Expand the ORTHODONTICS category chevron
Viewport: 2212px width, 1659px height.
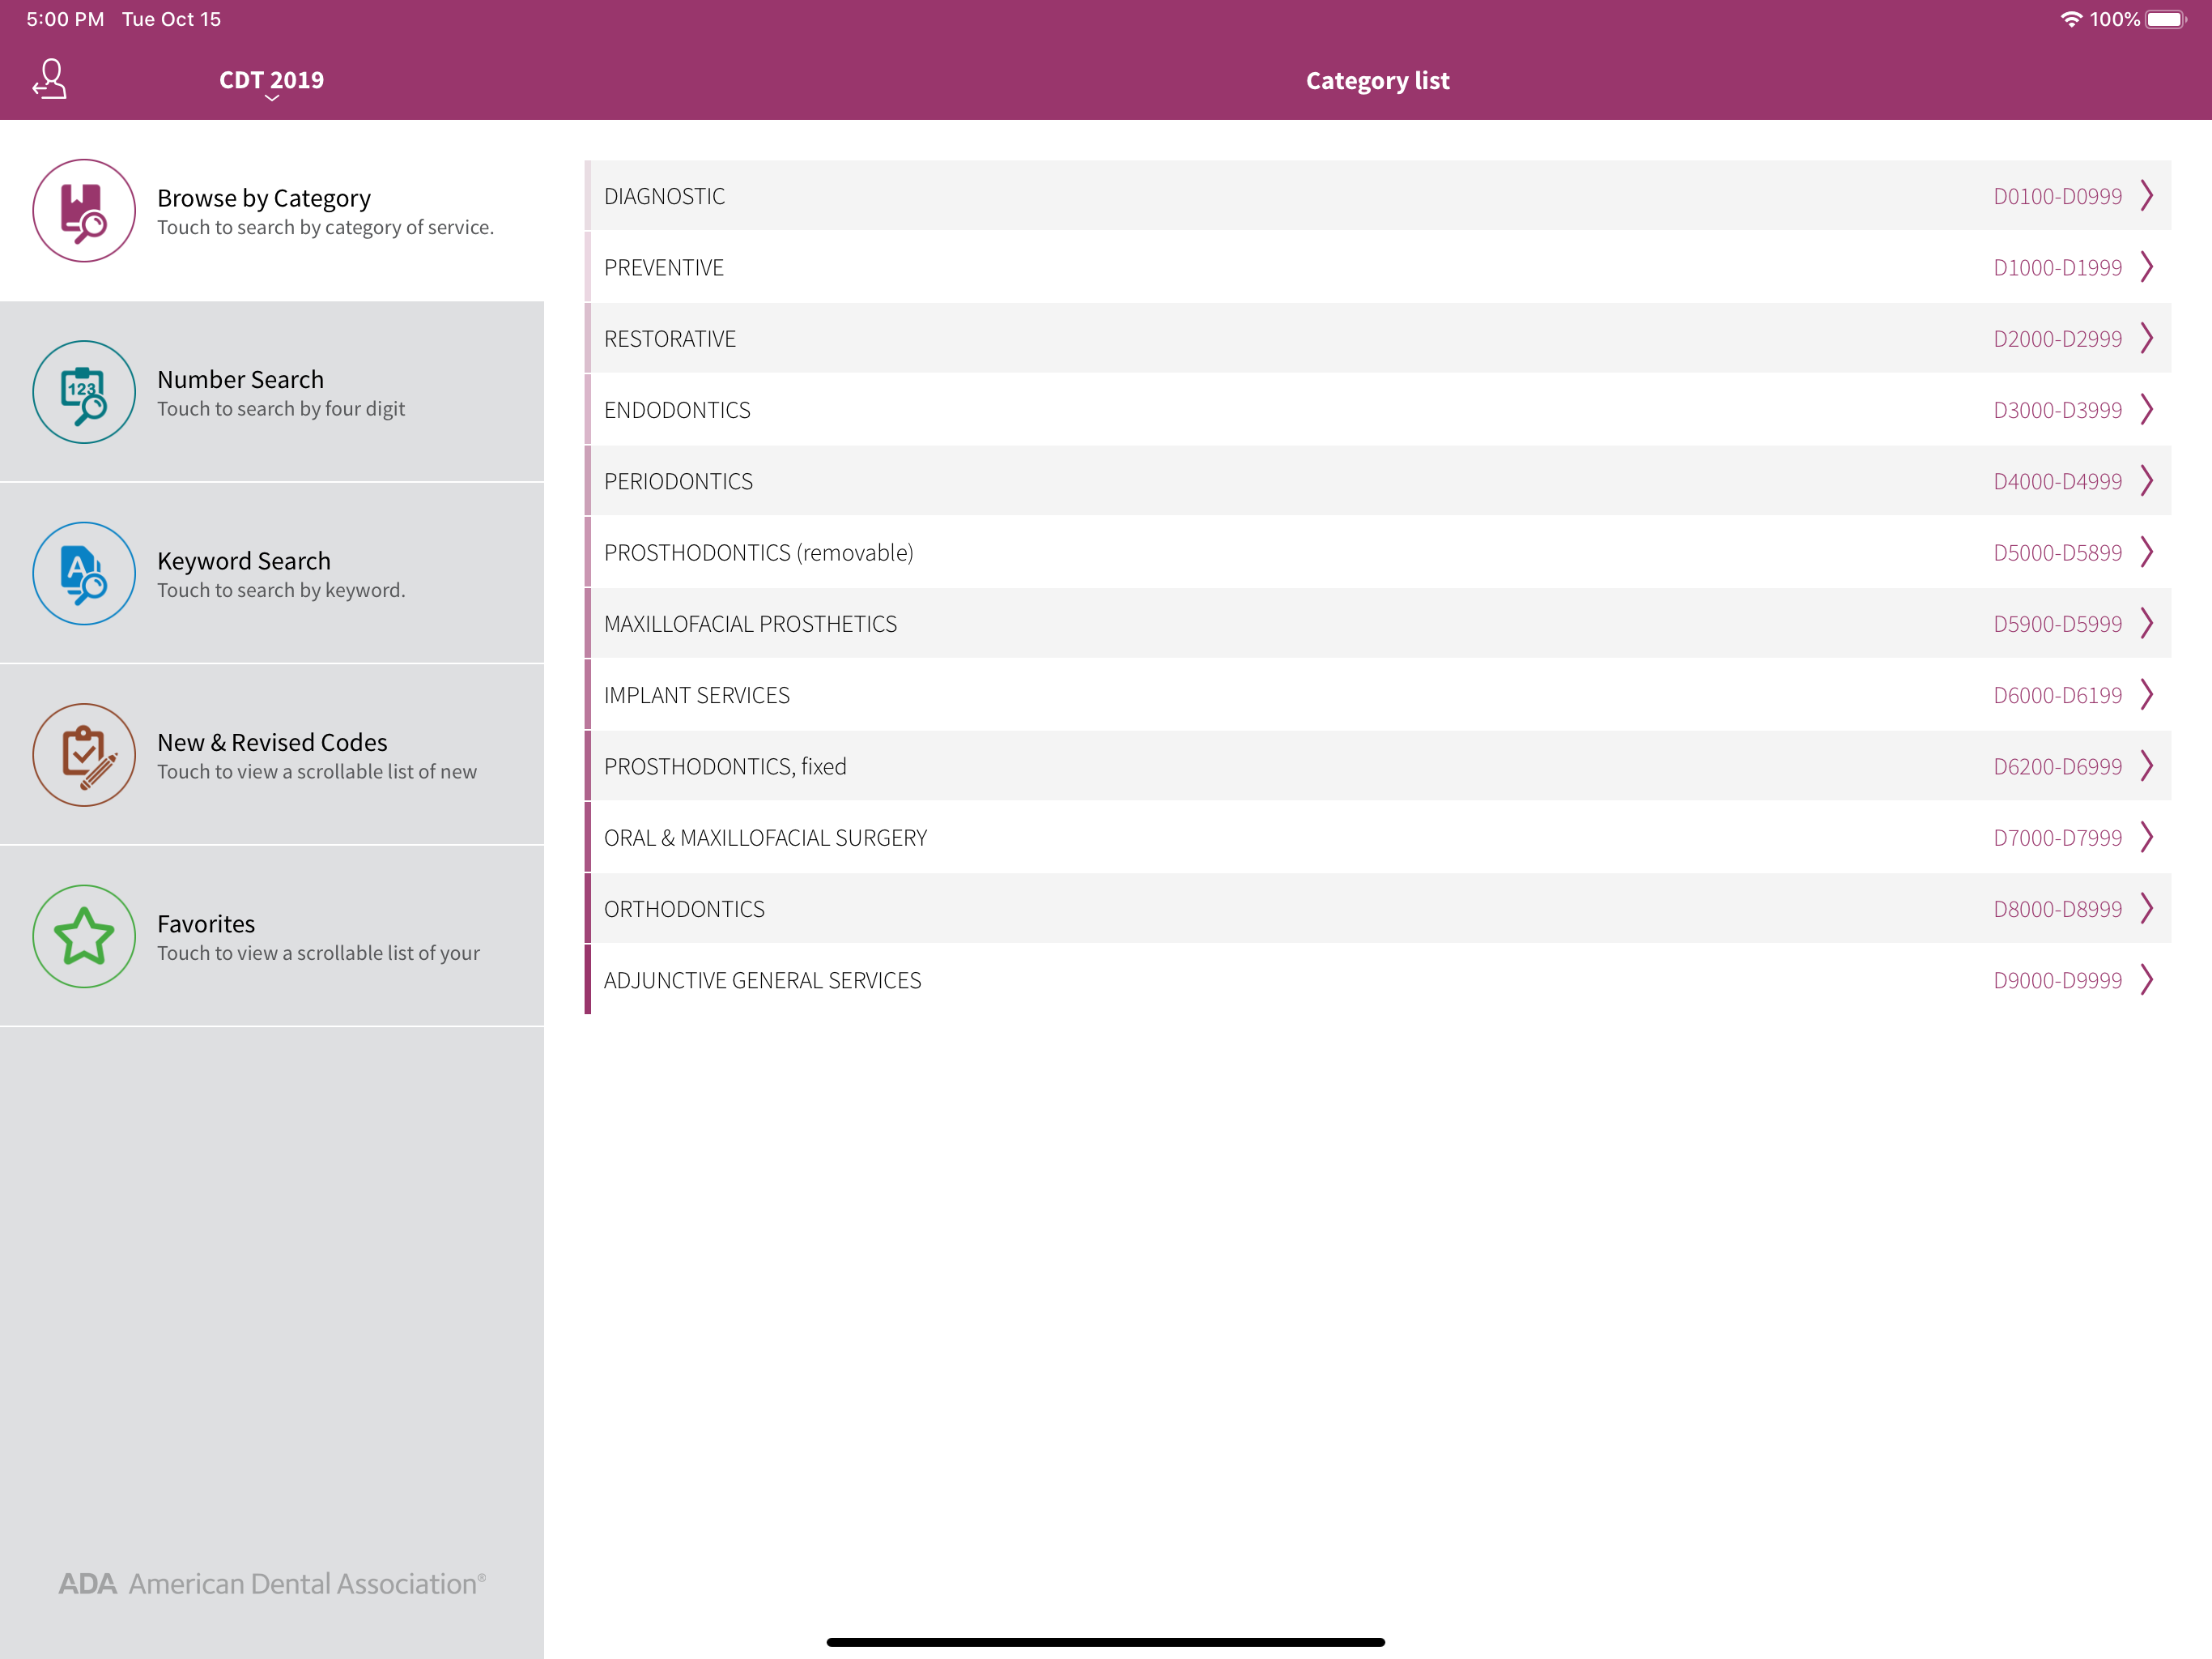click(x=2147, y=909)
